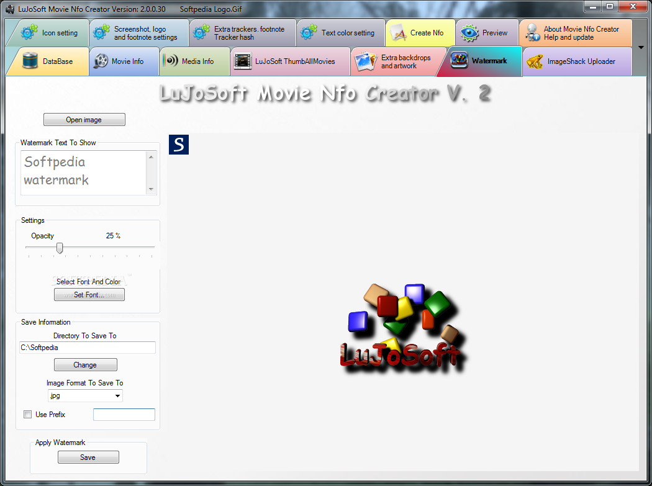This screenshot has width=652, height=486.
Task: Click the gear icon beside Text color setting
Action: pyautogui.click(x=309, y=32)
